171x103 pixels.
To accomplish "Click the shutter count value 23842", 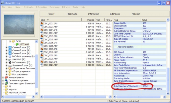I will [146, 86].
